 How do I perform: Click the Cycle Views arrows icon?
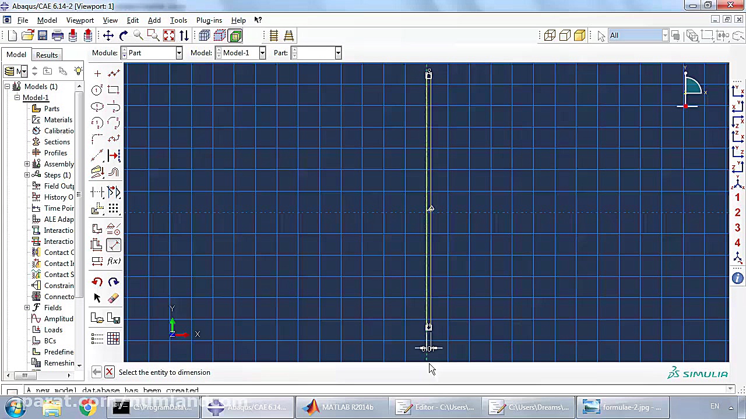point(184,36)
